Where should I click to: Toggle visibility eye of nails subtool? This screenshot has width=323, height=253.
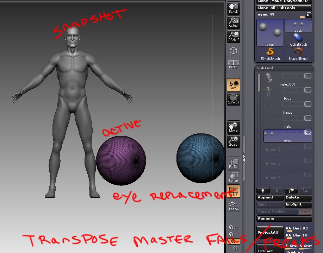click(308, 118)
